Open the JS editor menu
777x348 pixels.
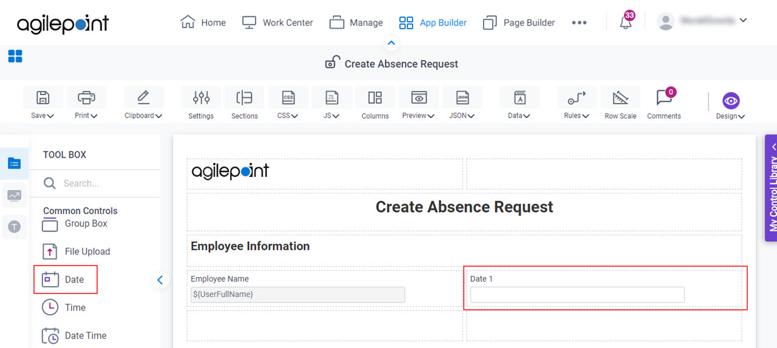coord(331,104)
